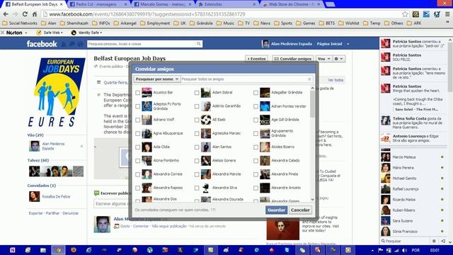Expand Norton toolbar dropdown

click(x=26, y=33)
